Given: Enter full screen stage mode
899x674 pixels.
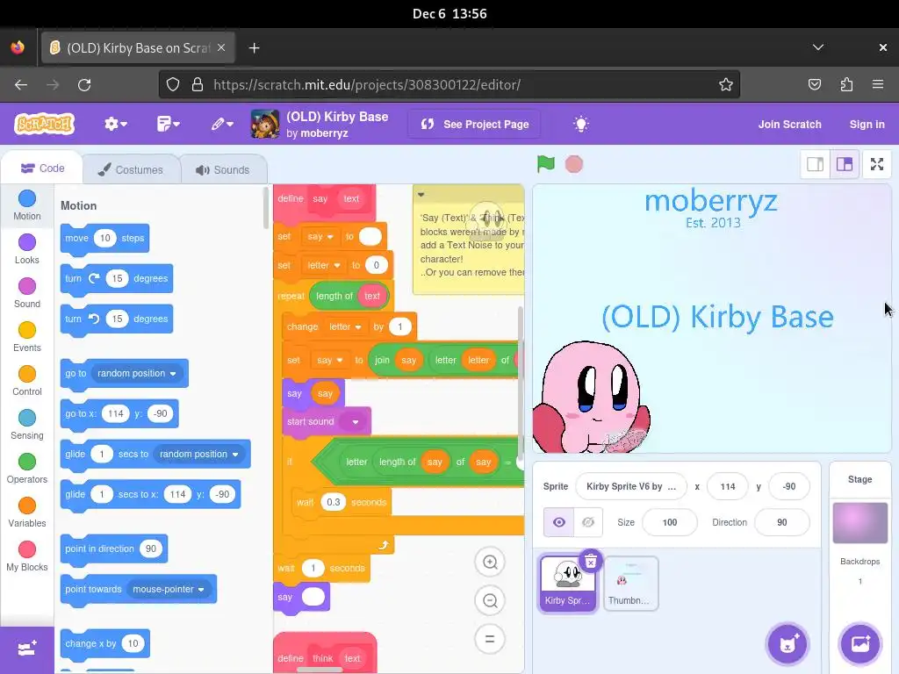Looking at the screenshot, I should [877, 164].
